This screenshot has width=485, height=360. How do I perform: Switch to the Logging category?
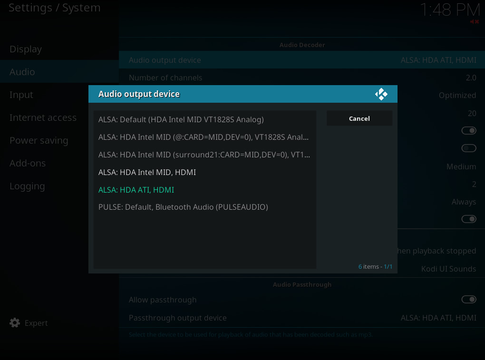(x=27, y=186)
